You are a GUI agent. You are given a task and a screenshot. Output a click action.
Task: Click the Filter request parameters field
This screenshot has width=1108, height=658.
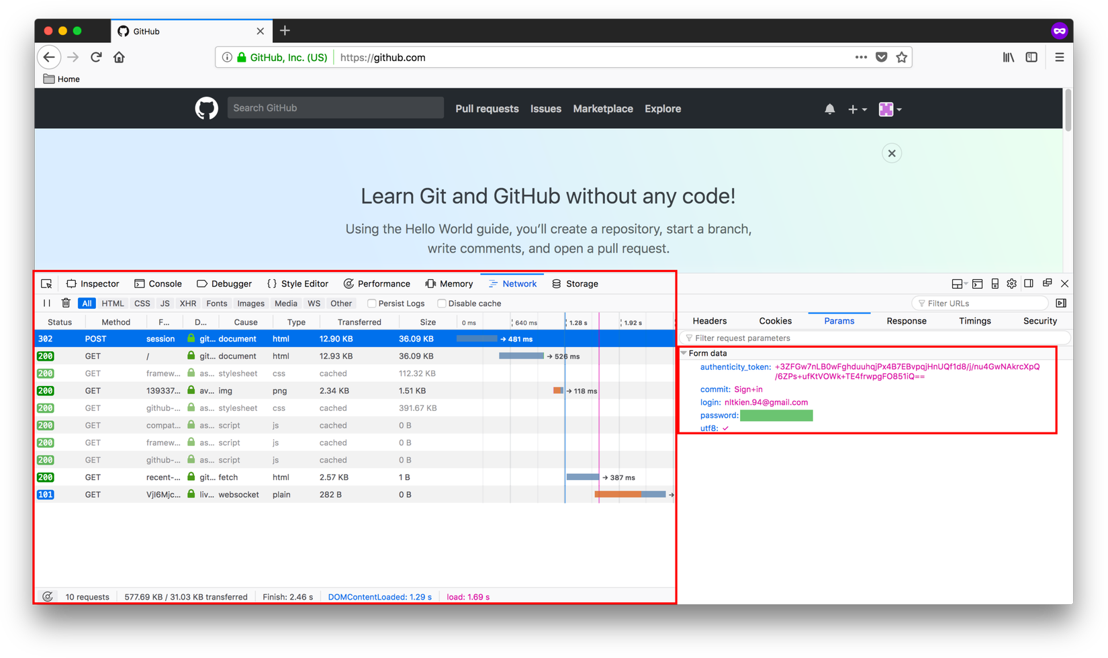pos(875,338)
